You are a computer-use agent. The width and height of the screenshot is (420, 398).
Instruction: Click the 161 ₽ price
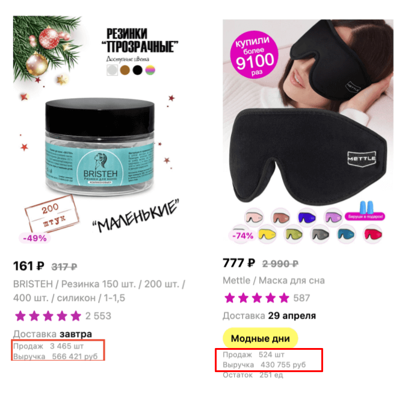29,266
